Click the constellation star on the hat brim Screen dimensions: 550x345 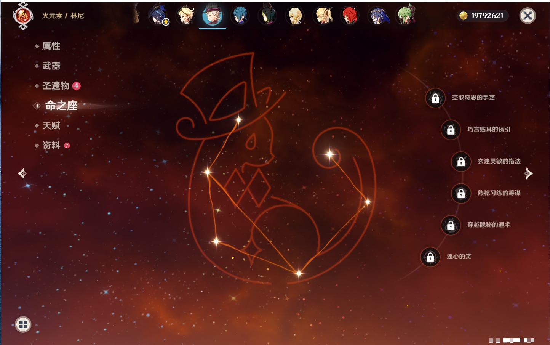pos(239,120)
